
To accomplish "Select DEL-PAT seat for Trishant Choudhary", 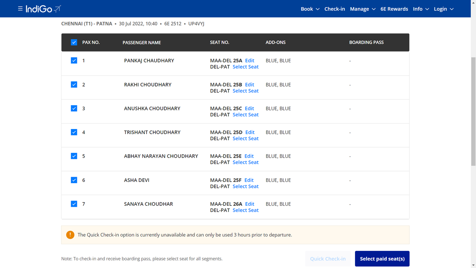I will tap(246, 138).
